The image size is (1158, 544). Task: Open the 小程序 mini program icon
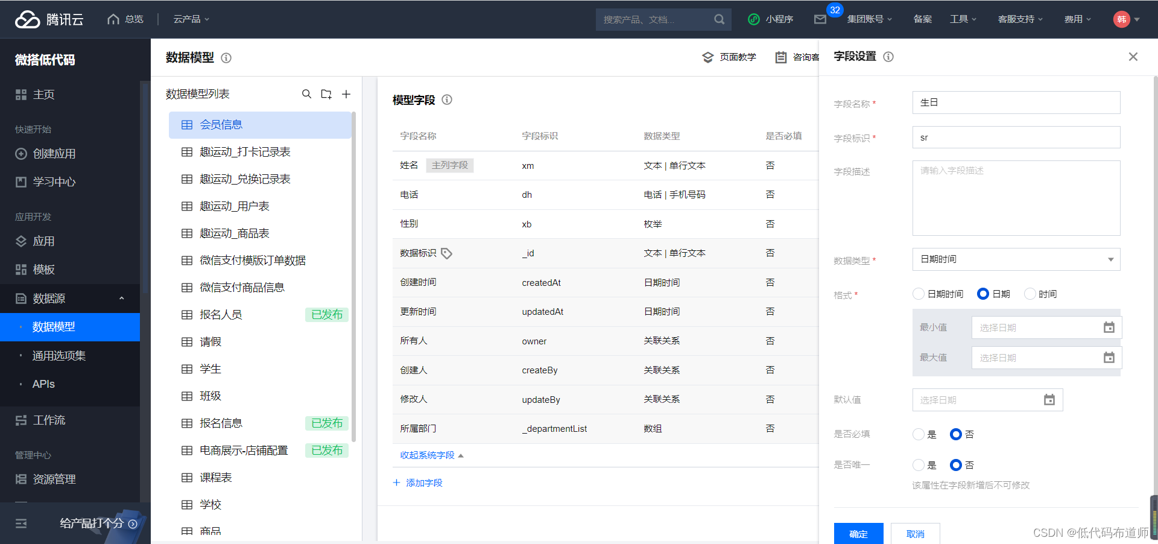tap(753, 19)
